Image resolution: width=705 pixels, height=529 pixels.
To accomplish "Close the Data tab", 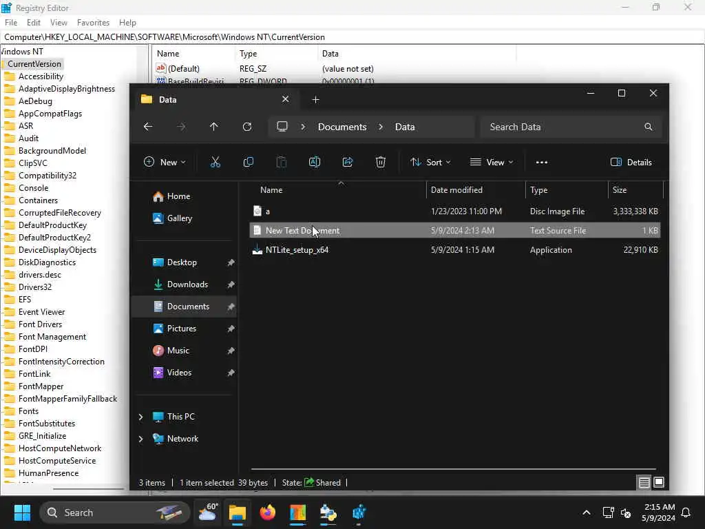I will click(285, 99).
